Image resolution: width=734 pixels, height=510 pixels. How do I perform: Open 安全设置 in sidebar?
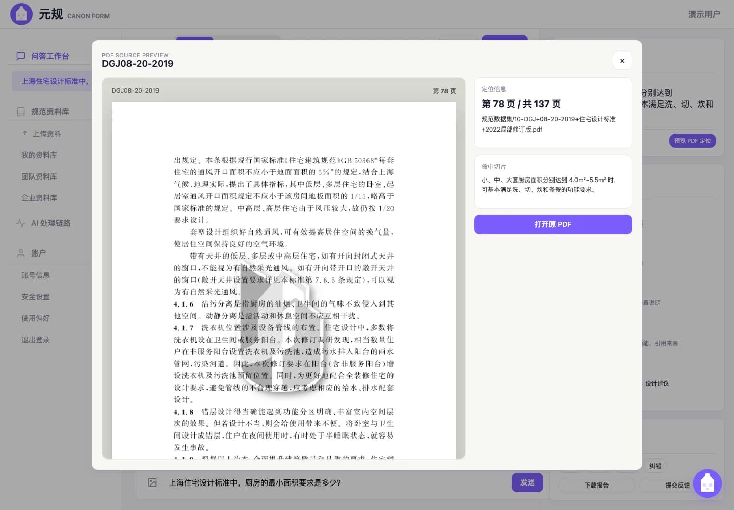36,297
